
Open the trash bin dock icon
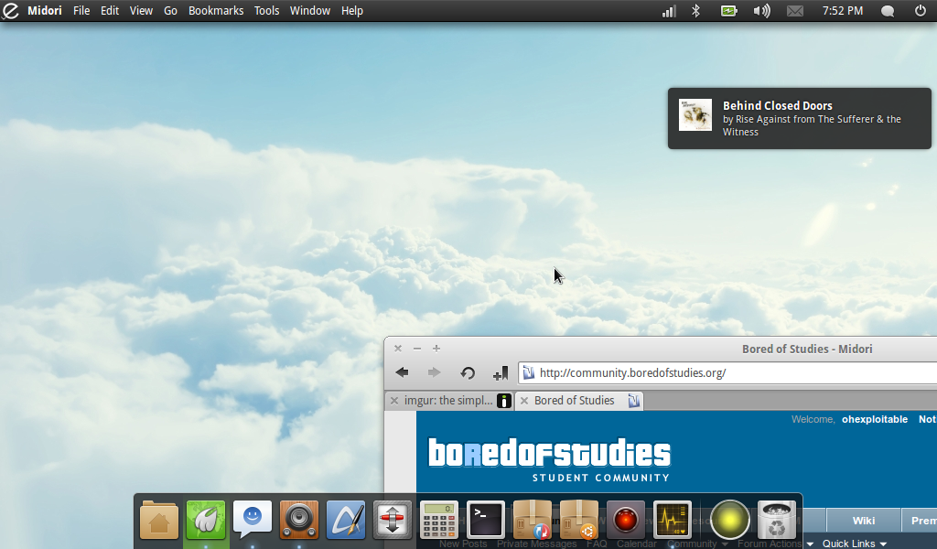coord(776,521)
